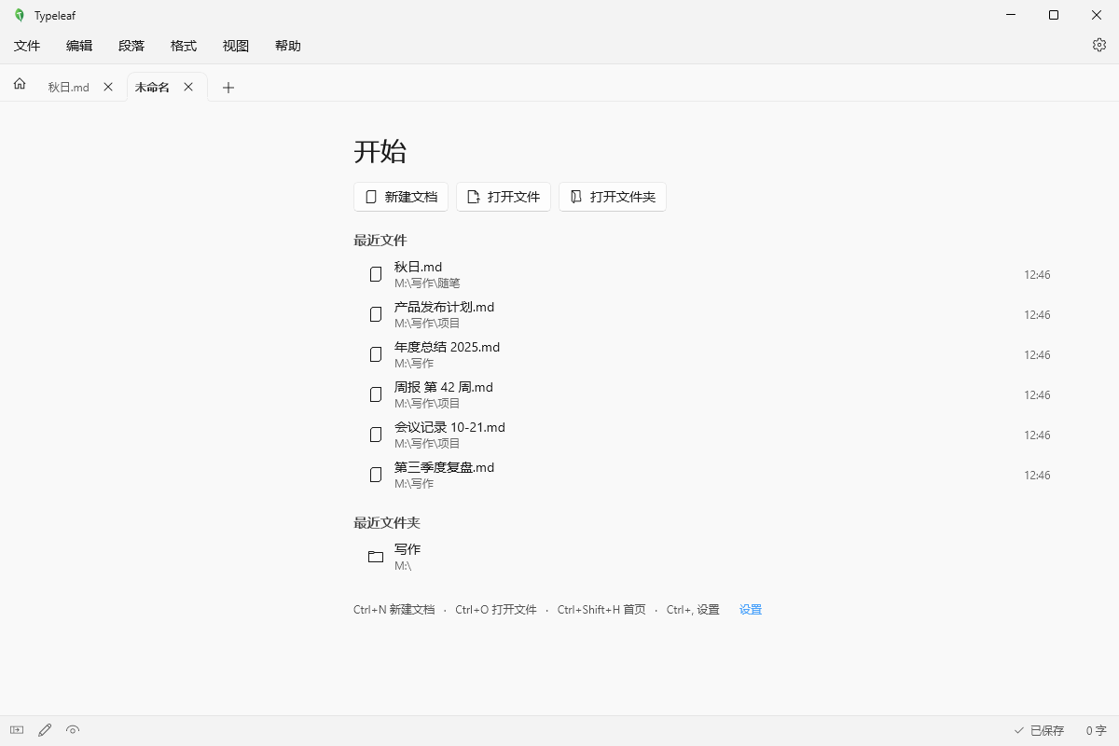Open the settings gear icon
This screenshot has height=746, width=1119.
pyautogui.click(x=1099, y=45)
